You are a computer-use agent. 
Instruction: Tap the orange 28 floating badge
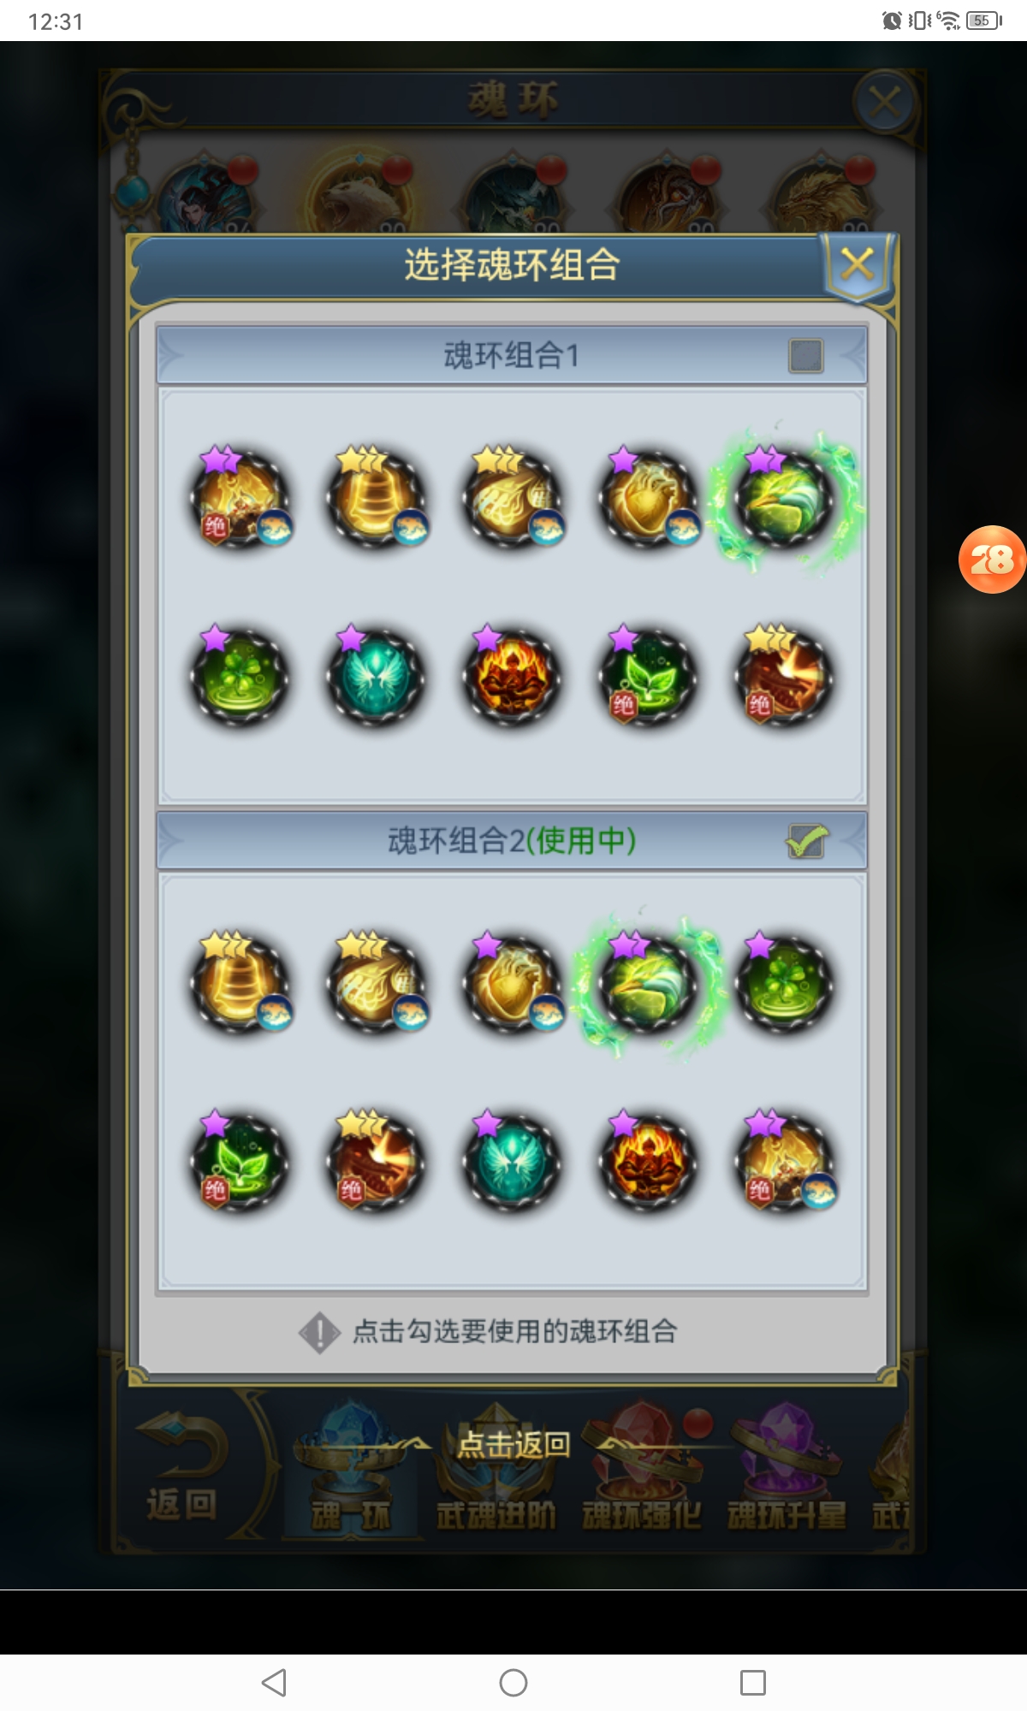pos(992,559)
